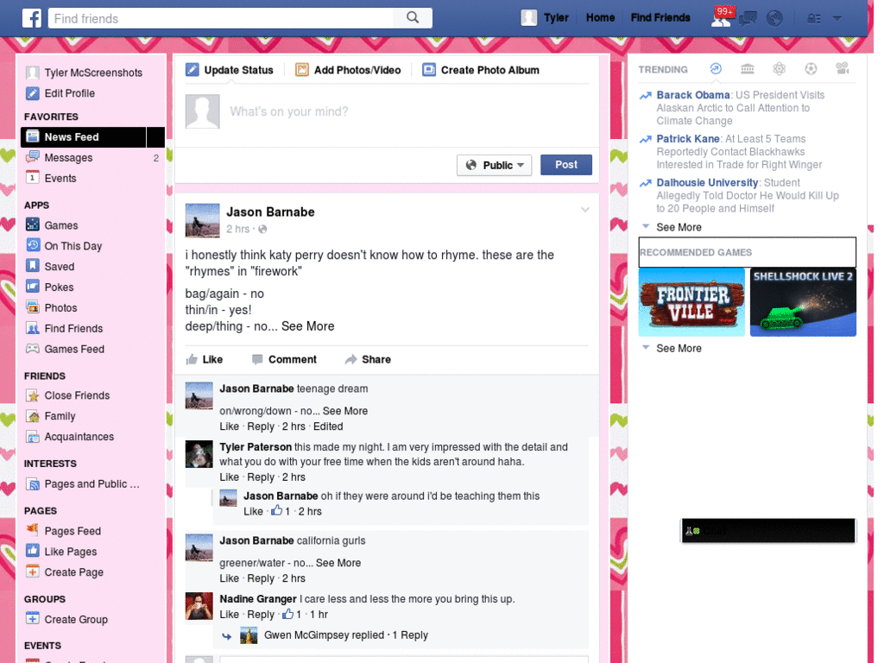Click Saved bookmark icon
The height and width of the screenshot is (663, 884).
pyautogui.click(x=33, y=266)
